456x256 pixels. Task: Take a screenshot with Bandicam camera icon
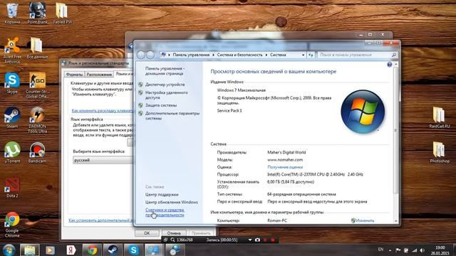pos(257,240)
